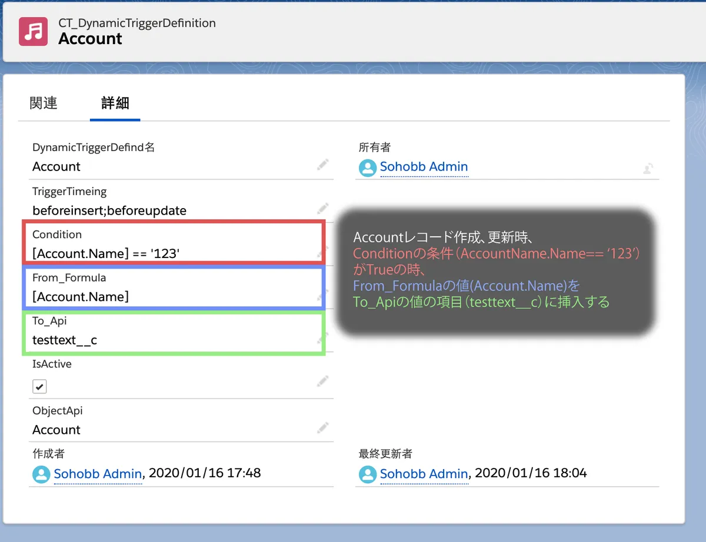Screen dimensions: 706x542
Task: Click the owner avatar icon under 所有者
Action: [368, 168]
